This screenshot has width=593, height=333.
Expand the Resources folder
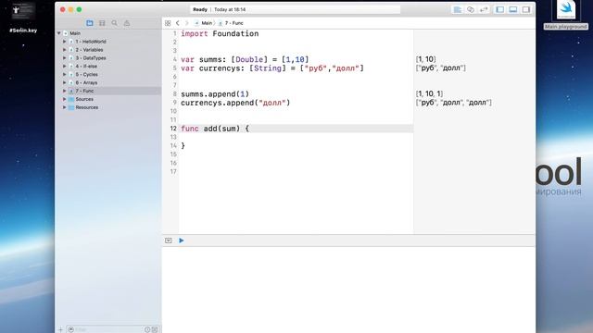coord(65,107)
